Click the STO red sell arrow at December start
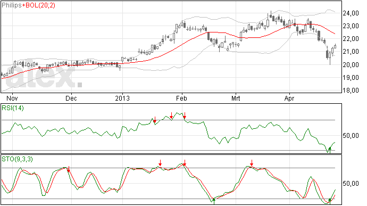The width and height of the screenshot is (367, 206). click(69, 169)
